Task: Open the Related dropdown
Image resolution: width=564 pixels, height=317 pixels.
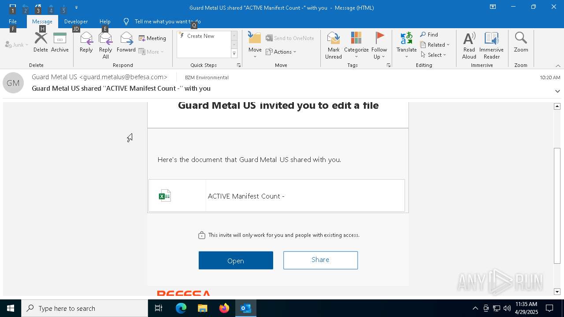Action: click(x=435, y=44)
